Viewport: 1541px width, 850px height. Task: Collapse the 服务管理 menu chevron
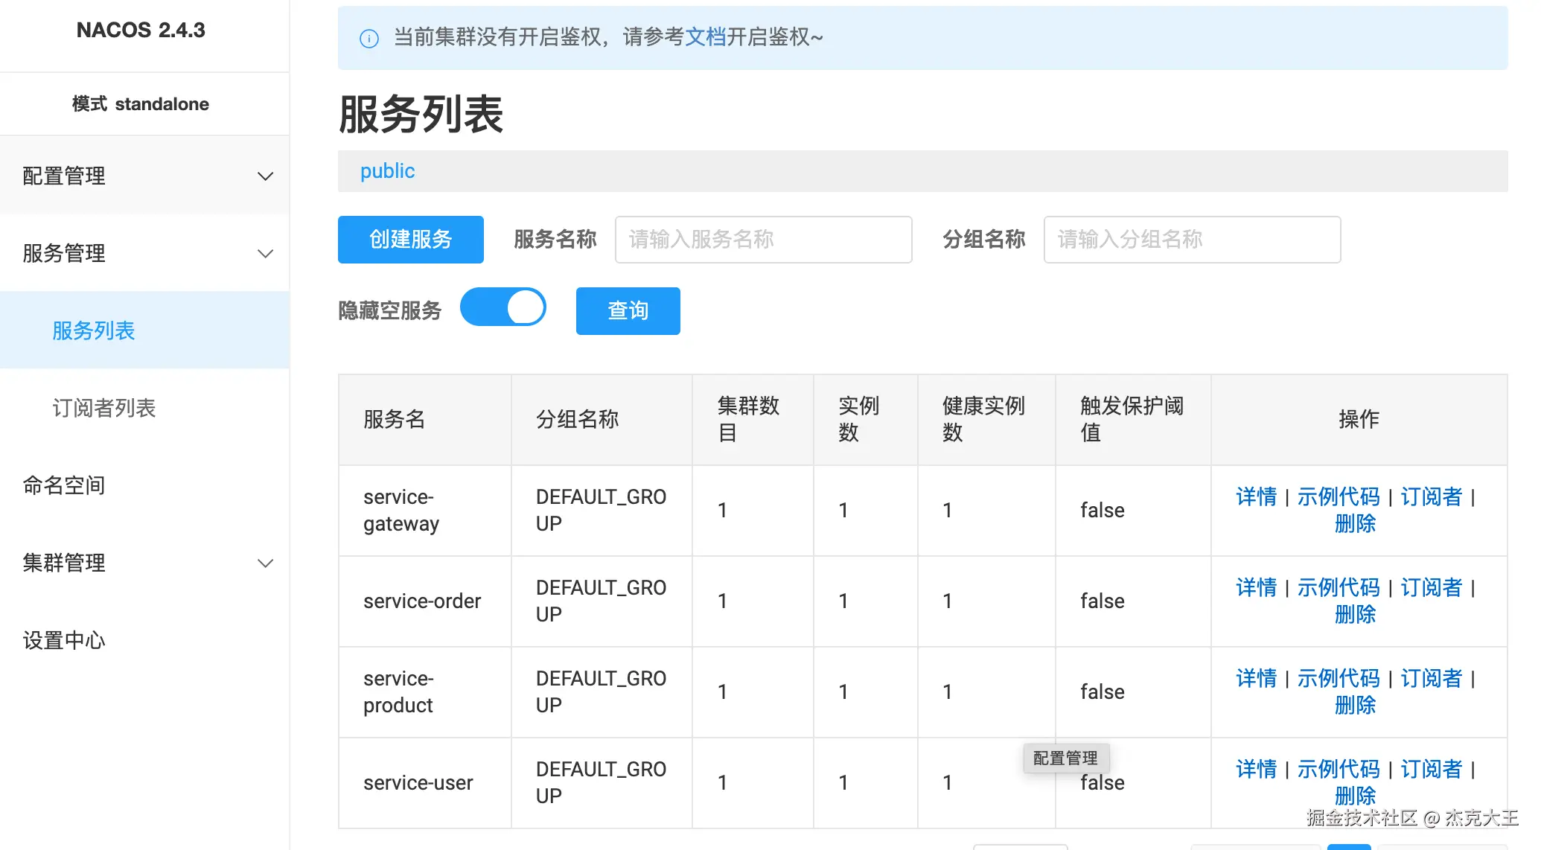pyautogui.click(x=265, y=254)
